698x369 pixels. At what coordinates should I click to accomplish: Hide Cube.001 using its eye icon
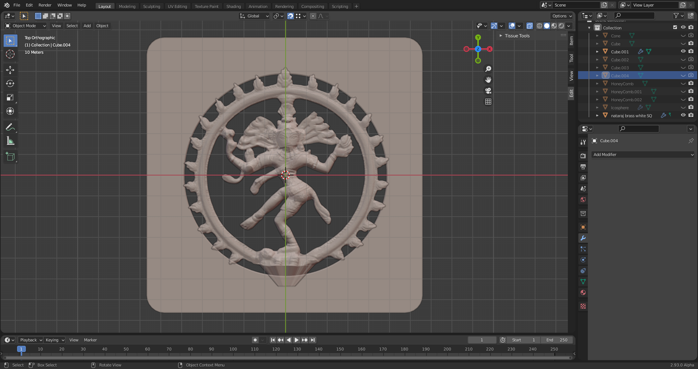coord(683,52)
